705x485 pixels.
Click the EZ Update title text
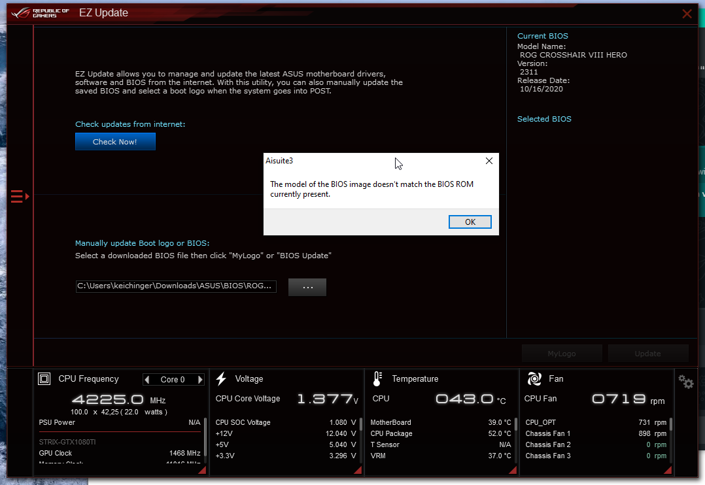coord(103,13)
